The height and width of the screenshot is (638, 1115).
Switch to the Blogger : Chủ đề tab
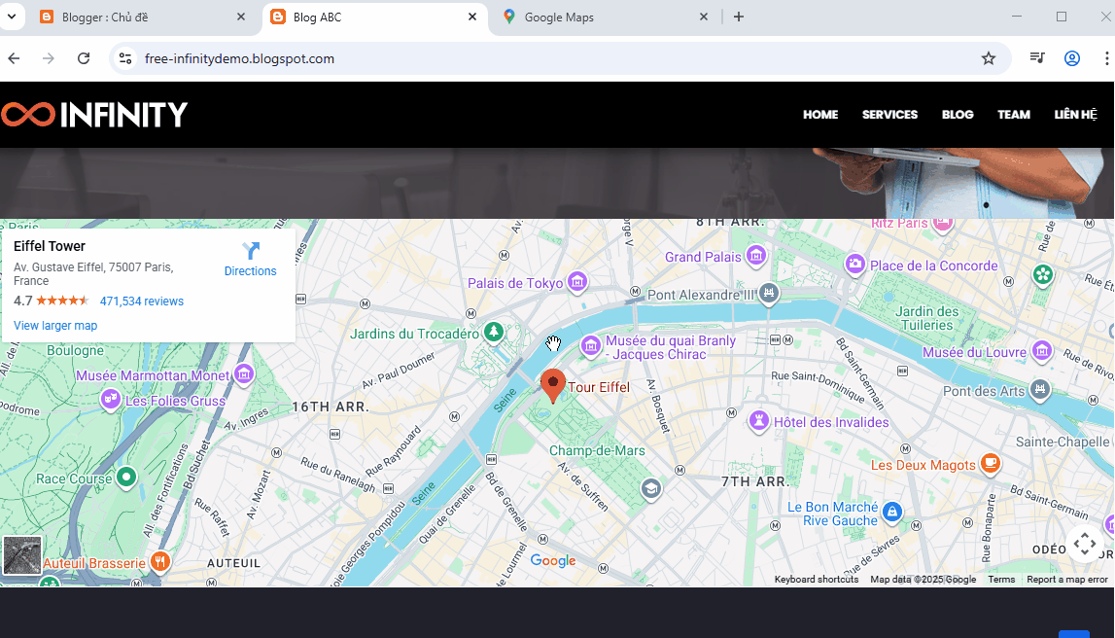coord(142,18)
